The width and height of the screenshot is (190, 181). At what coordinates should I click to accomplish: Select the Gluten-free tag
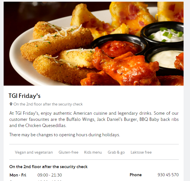[x=68, y=152]
